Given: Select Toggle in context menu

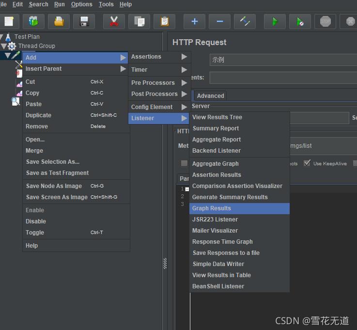Looking at the screenshot, I should tap(76, 233).
